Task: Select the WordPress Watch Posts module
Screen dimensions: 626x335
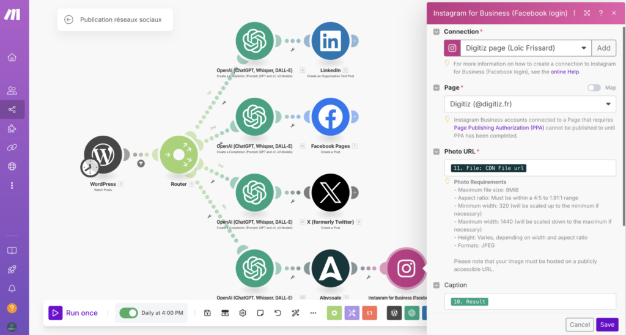Action: (103, 155)
